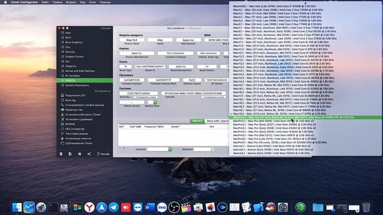Open the Окно menu
The width and height of the screenshot is (383, 215).
coord(92,2)
